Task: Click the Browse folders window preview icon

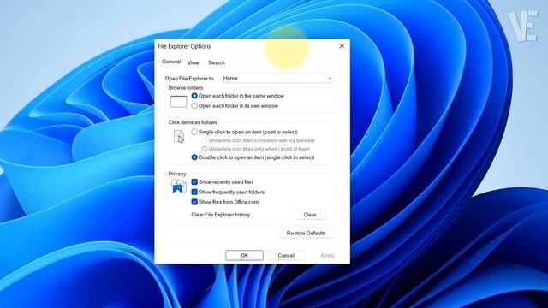Action: (178, 102)
